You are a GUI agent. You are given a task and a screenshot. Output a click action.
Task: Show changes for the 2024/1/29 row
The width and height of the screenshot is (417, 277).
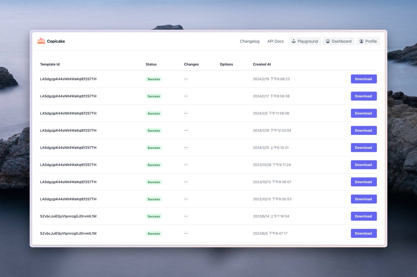186,130
